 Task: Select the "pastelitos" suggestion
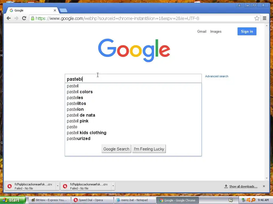click(133, 104)
